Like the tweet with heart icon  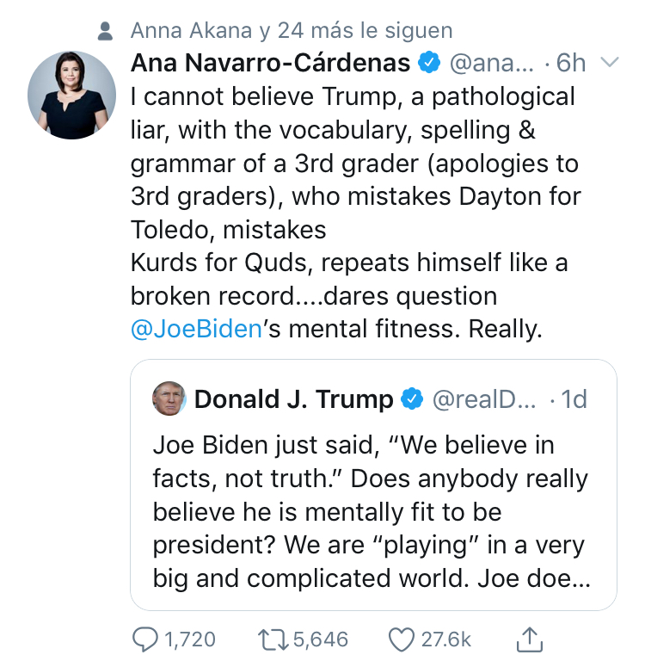tap(401, 639)
